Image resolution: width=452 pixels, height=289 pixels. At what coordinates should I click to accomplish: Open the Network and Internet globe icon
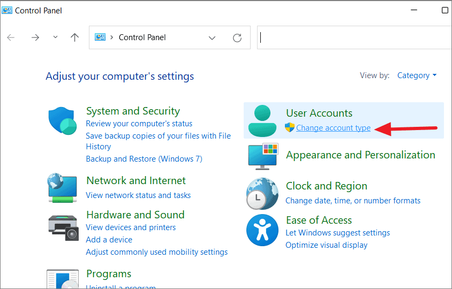62,187
